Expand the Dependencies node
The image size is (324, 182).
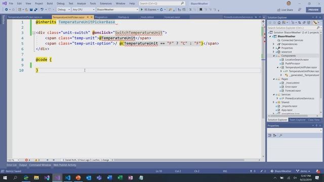[x=273, y=44]
